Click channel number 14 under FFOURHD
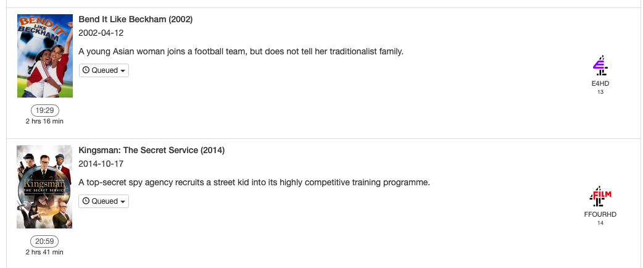Viewport: 643px width, 268px height. pos(600,223)
